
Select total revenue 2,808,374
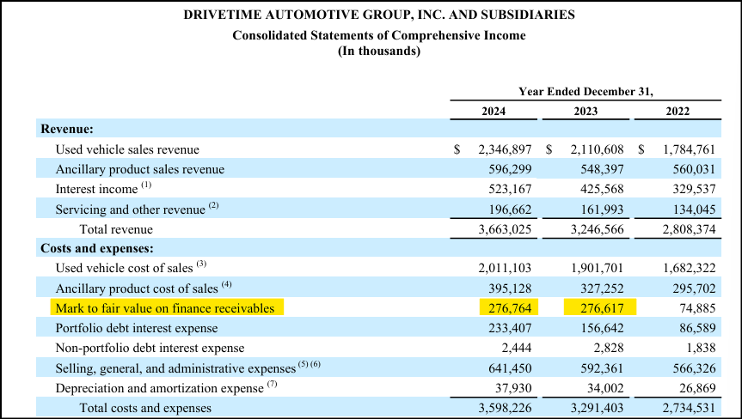click(689, 229)
